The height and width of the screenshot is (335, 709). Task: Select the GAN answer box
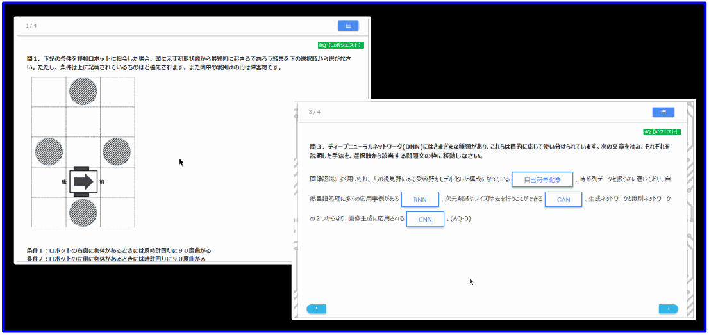563,200
